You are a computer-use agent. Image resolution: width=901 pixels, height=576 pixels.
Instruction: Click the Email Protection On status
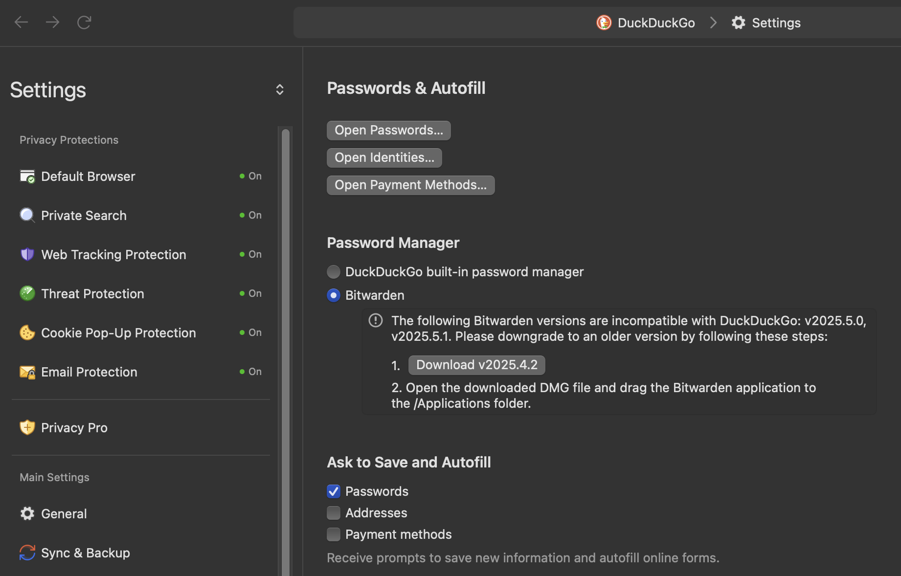coord(250,372)
